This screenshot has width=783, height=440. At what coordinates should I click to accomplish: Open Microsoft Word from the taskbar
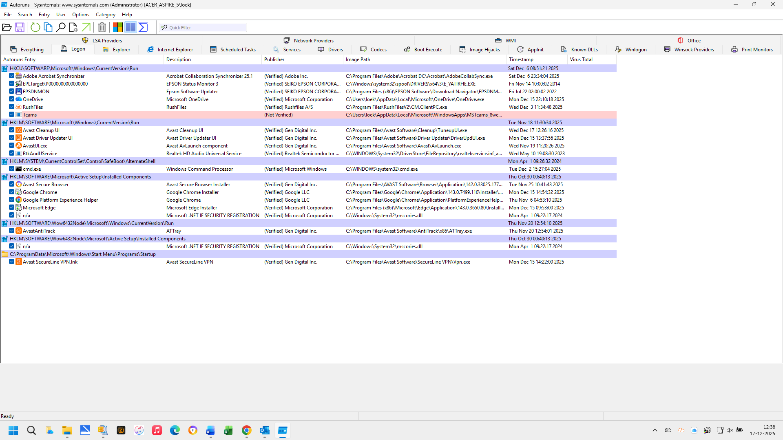[210, 430]
